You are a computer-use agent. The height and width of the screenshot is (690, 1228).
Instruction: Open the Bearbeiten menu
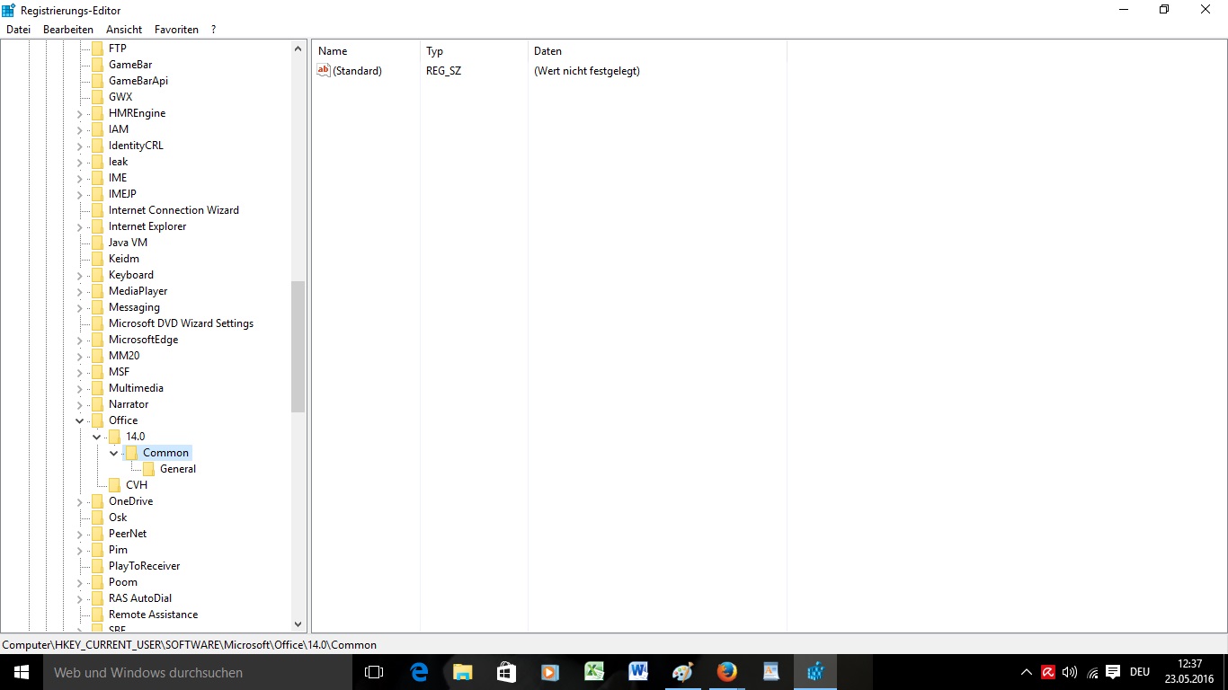tap(68, 30)
